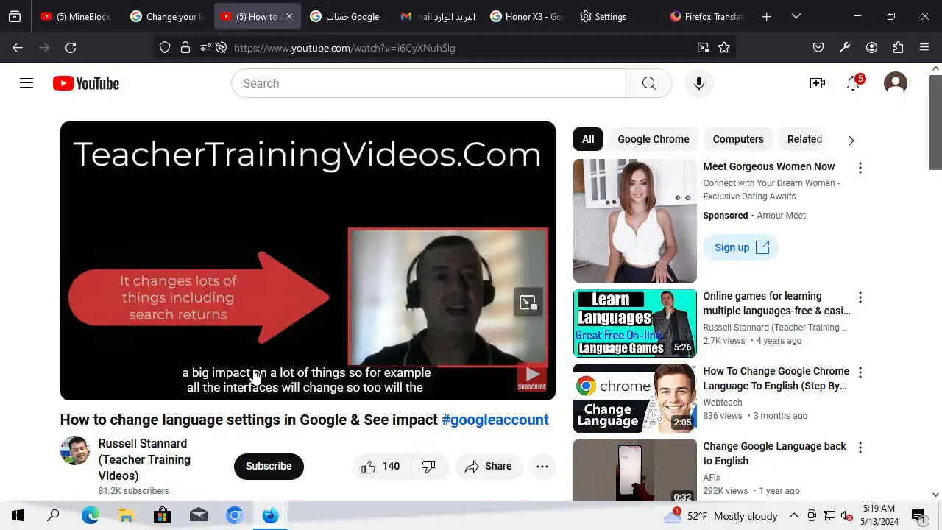Open a new tab with the plus button

coord(766,16)
